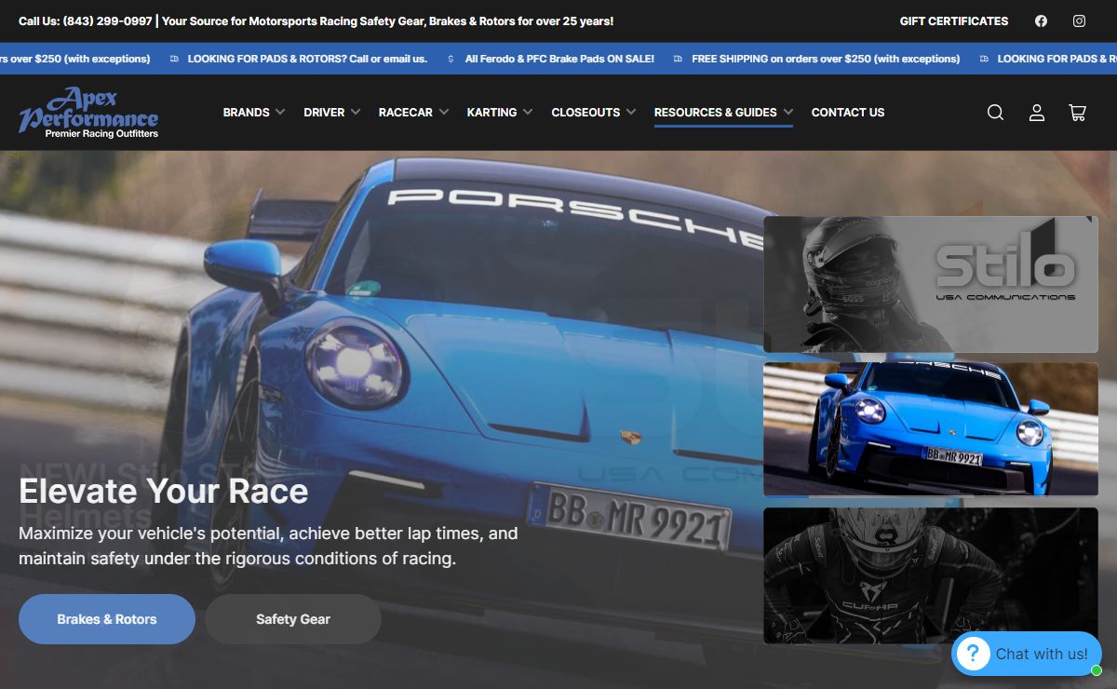Click All Ferodo & PFC Brake Pads ON SALE!
The width and height of the screenshot is (1117, 689).
click(x=559, y=59)
